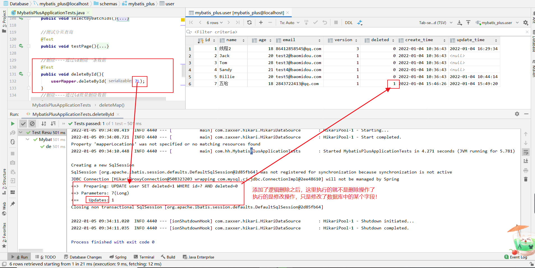The width and height of the screenshot is (535, 268).
Task: Open Tab-separated (TSV) export format dropdown
Action: [x=436, y=23]
